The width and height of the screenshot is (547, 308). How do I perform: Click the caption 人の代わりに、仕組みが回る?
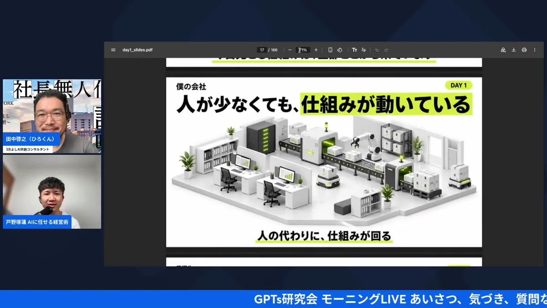[x=324, y=236]
